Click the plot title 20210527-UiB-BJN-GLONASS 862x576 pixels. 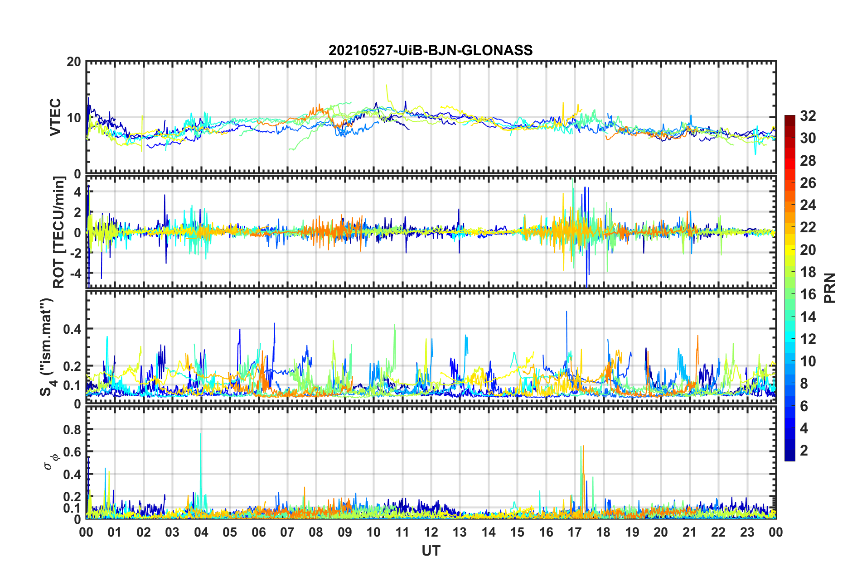tap(431, 50)
